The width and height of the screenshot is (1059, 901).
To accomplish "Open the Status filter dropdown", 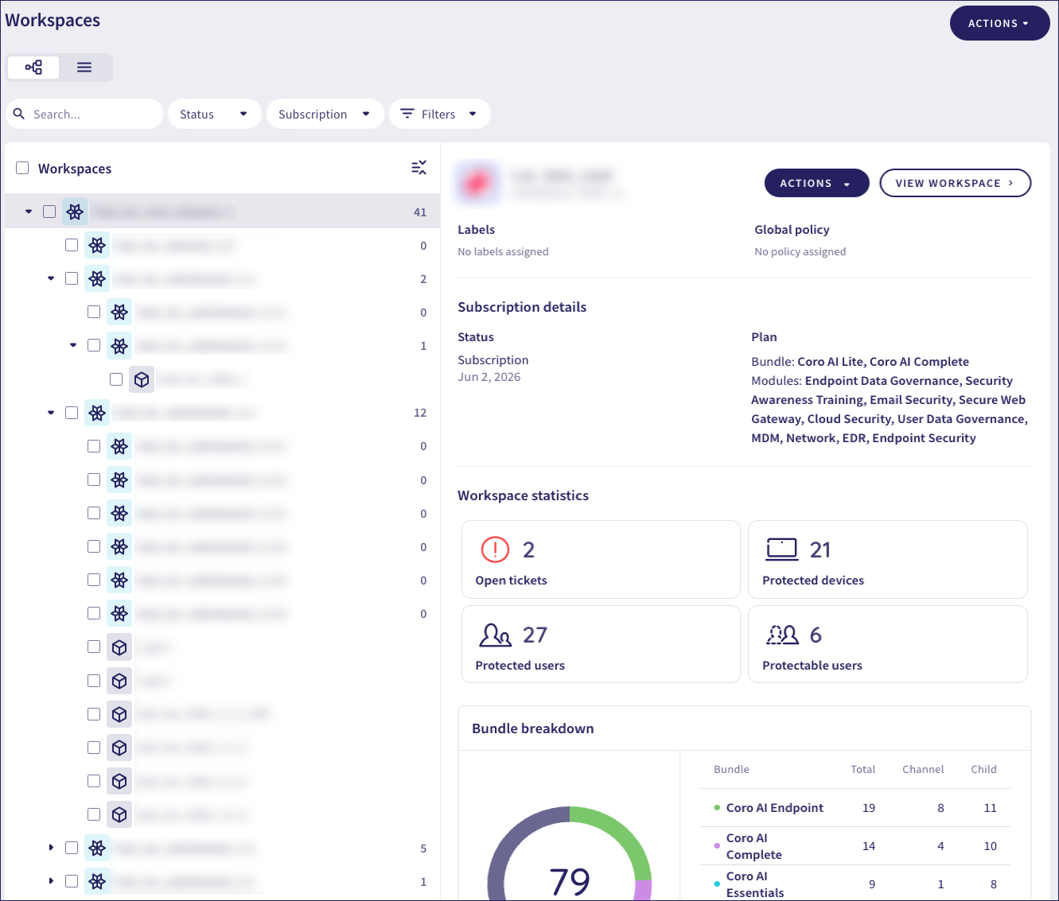I will [215, 114].
